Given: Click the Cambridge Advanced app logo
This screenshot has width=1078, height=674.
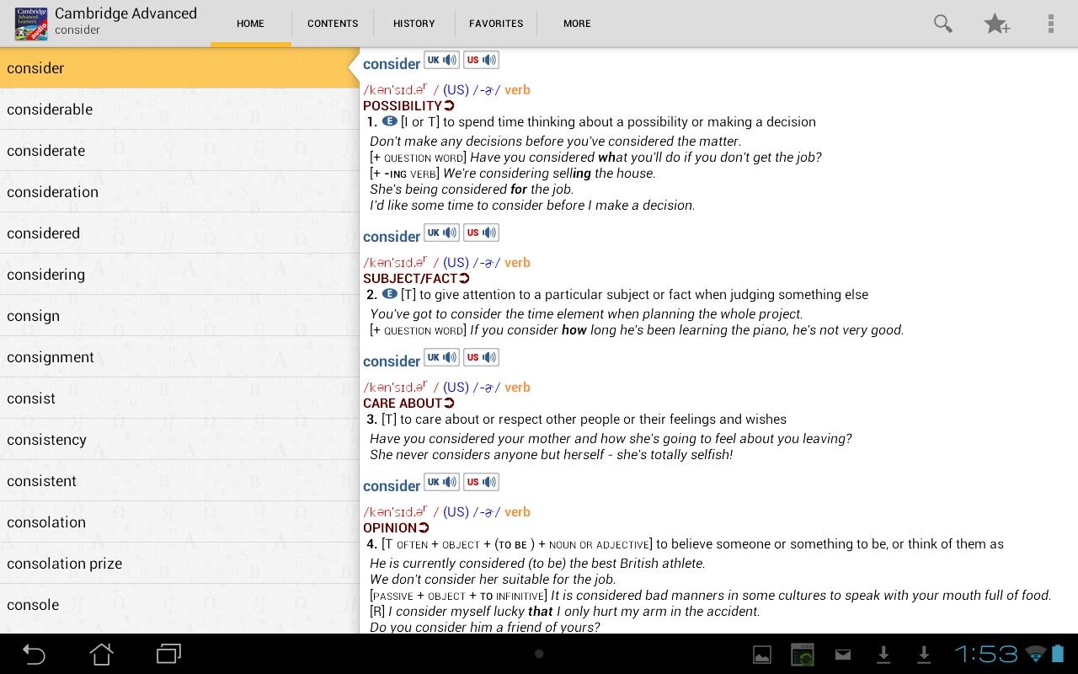Looking at the screenshot, I should tap(31, 24).
